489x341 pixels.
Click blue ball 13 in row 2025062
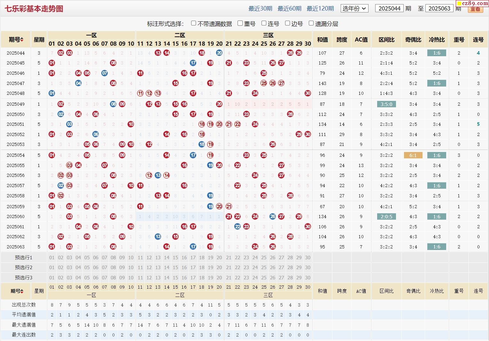158,237
